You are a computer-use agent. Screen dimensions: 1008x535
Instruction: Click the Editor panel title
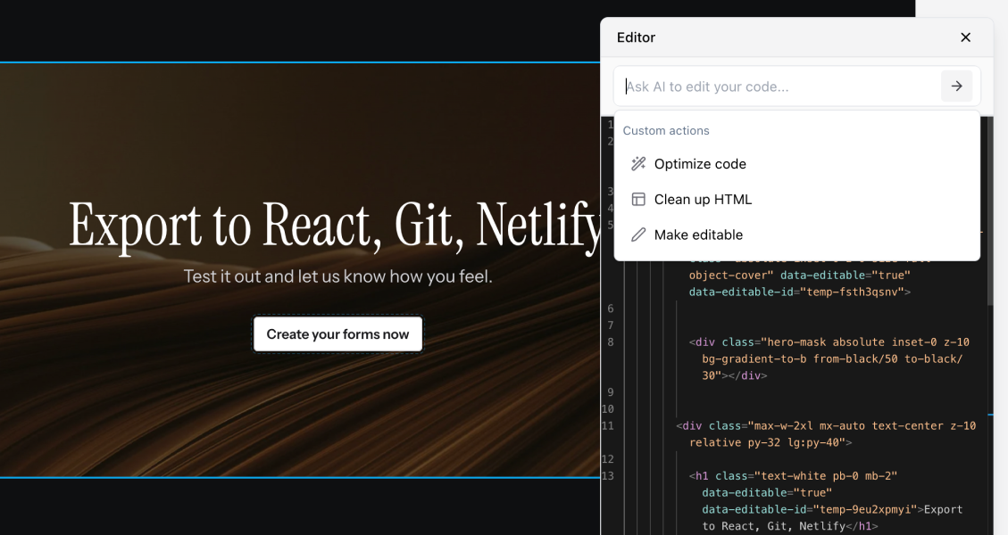tap(636, 37)
